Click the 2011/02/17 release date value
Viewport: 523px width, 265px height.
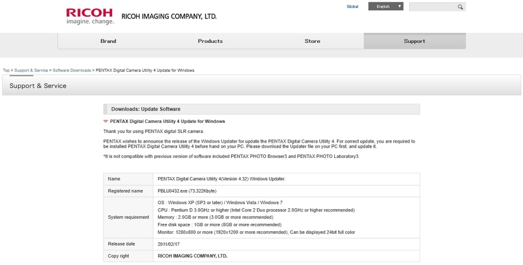pyautogui.click(x=167, y=244)
